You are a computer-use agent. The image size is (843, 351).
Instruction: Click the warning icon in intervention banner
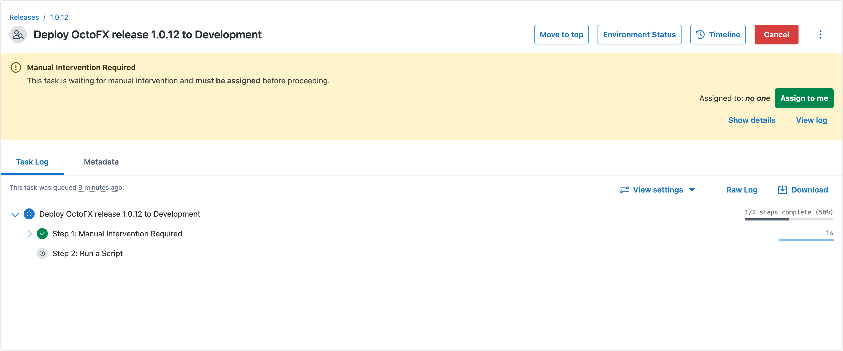click(16, 67)
